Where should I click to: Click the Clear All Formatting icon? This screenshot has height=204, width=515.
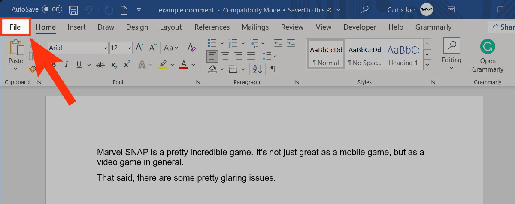[x=192, y=48]
